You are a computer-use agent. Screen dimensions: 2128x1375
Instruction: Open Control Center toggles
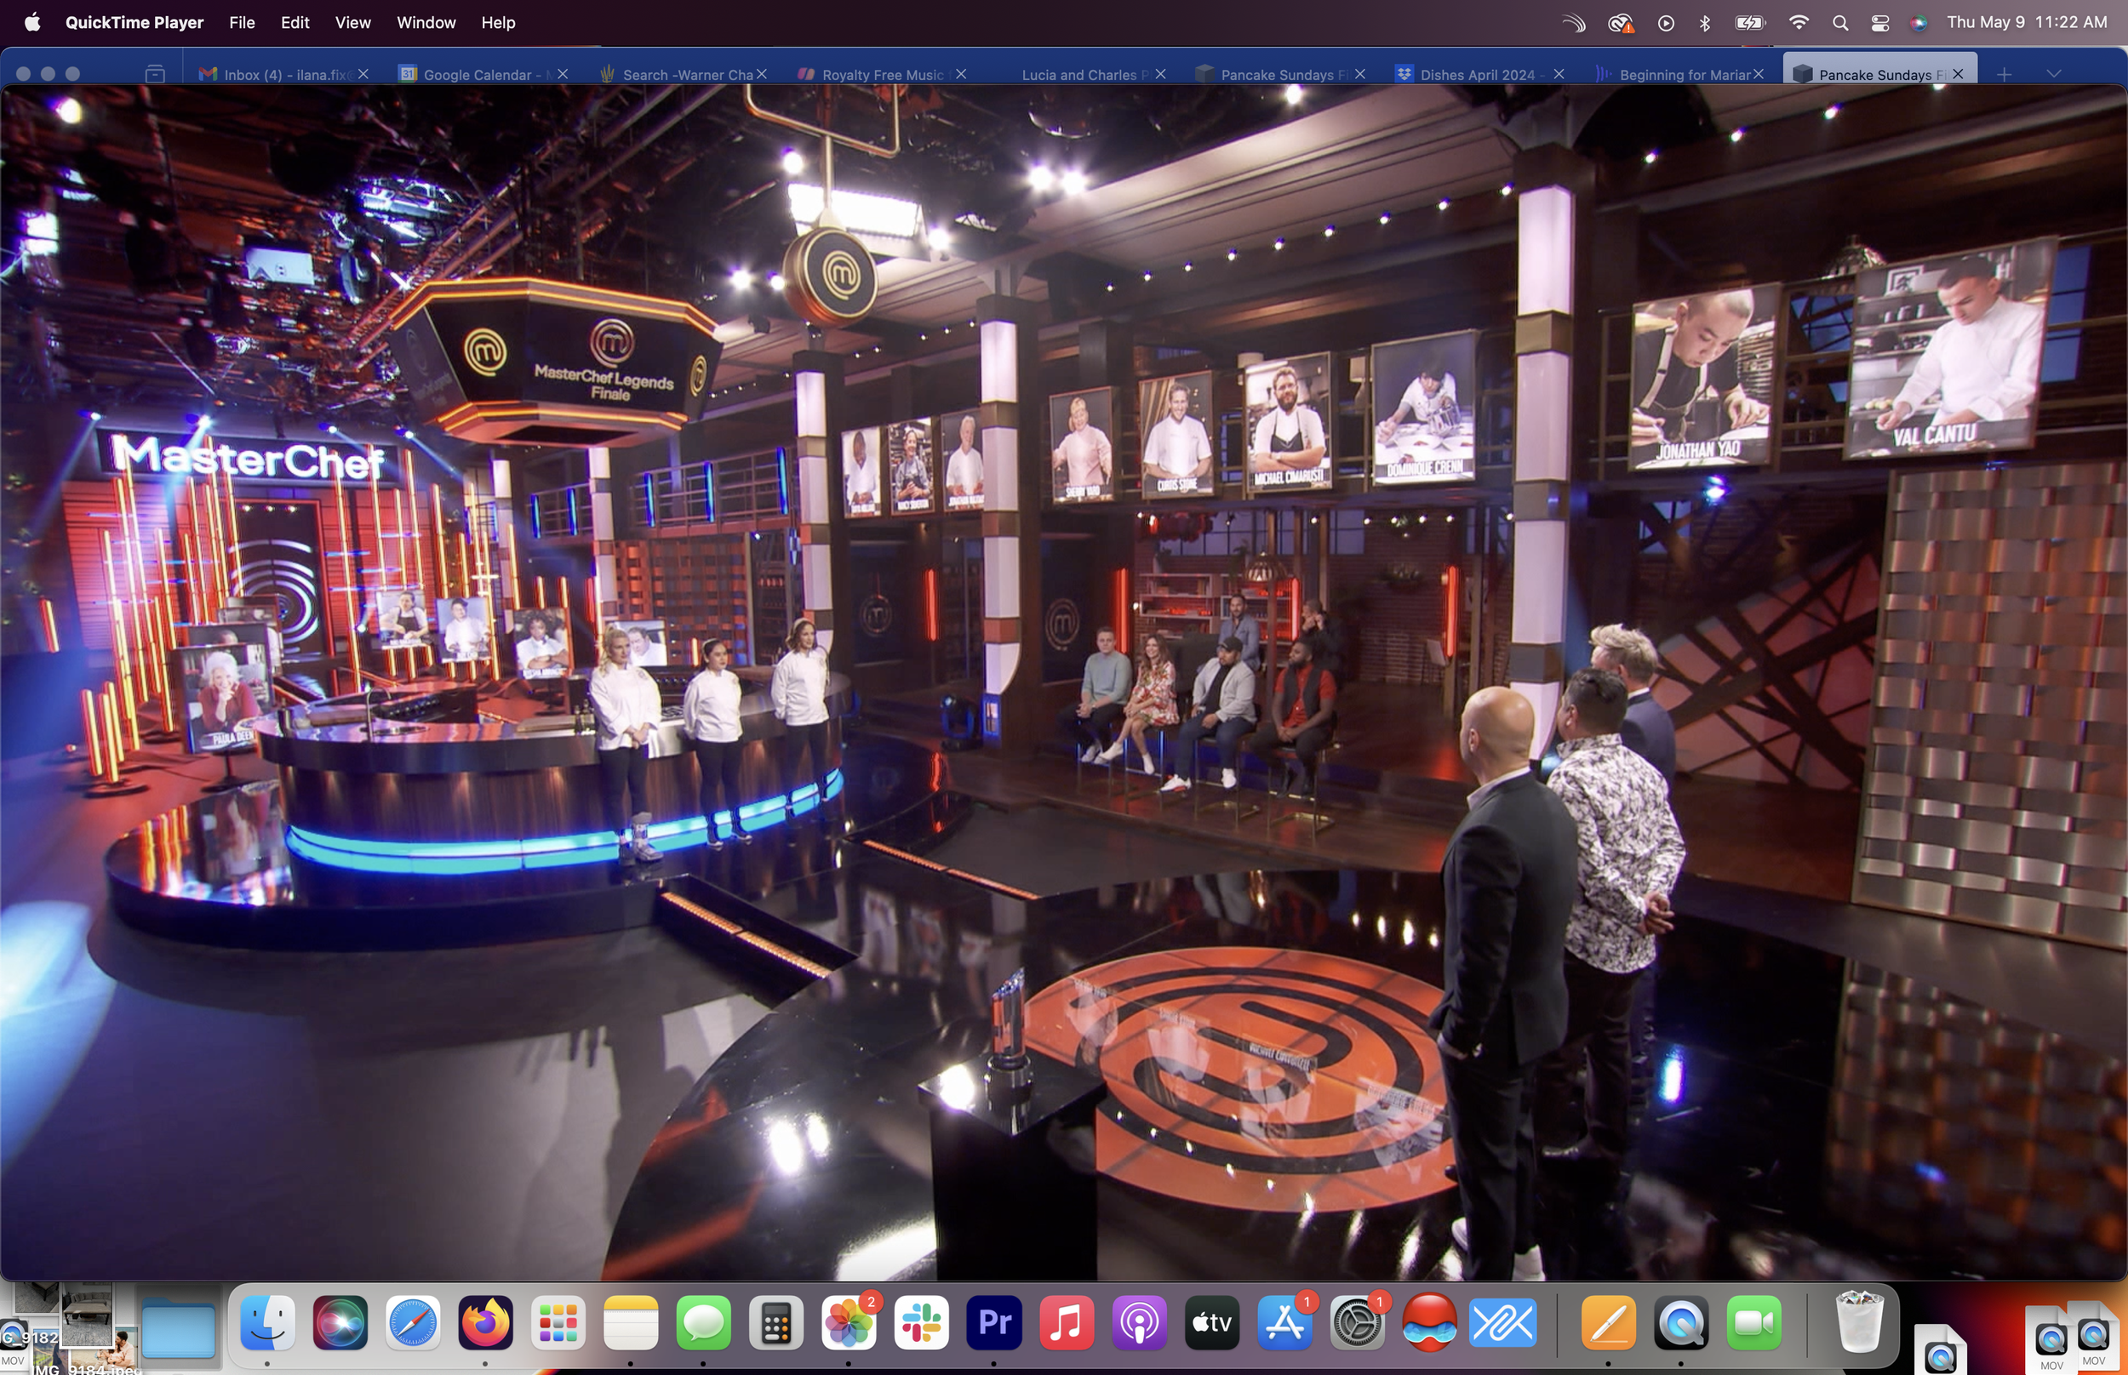pos(1879,23)
